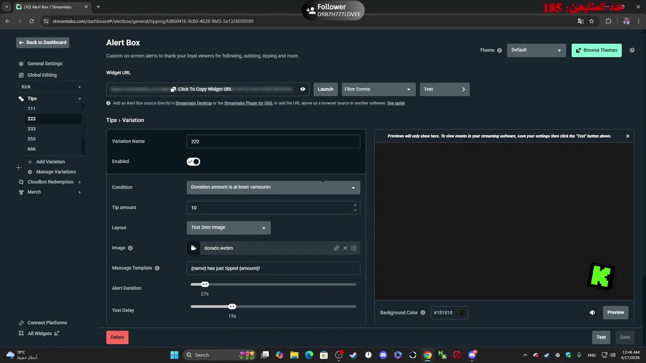
Task: Click to copy Widget URL
Action: (x=201, y=89)
